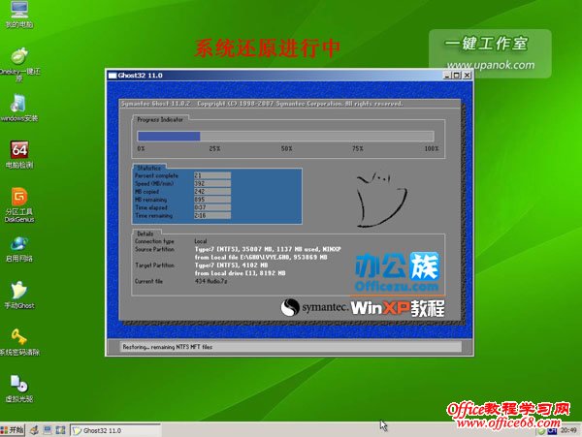Click the MB copied value 242
This screenshot has height=437, width=582.
(x=211, y=192)
